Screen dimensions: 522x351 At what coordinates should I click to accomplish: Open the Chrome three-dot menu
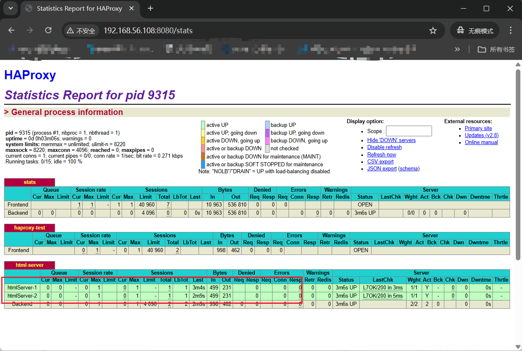pyautogui.click(x=510, y=30)
